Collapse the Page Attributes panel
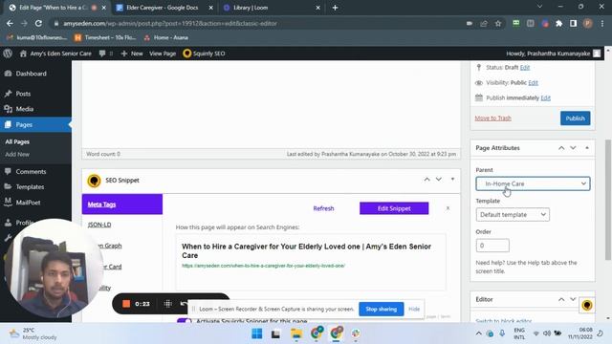This screenshot has height=344, width=612. (586, 148)
